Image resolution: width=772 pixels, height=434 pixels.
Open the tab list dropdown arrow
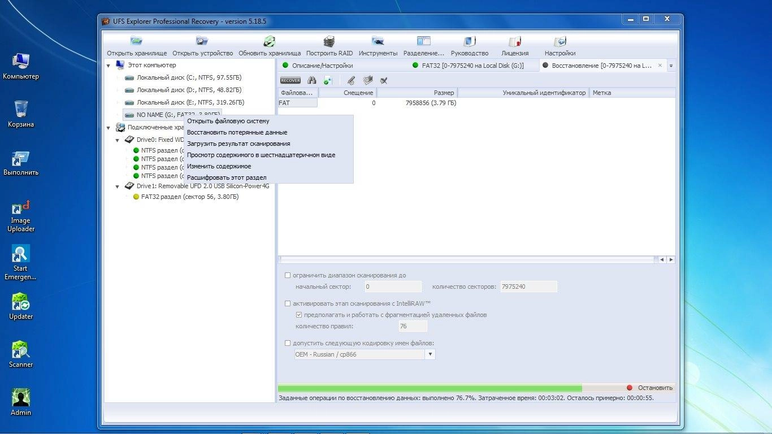671,66
